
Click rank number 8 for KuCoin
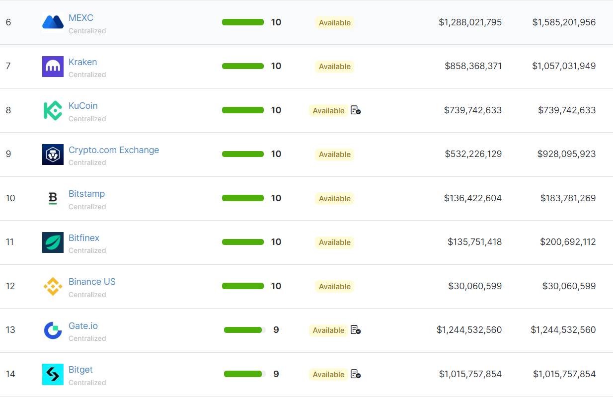point(8,110)
